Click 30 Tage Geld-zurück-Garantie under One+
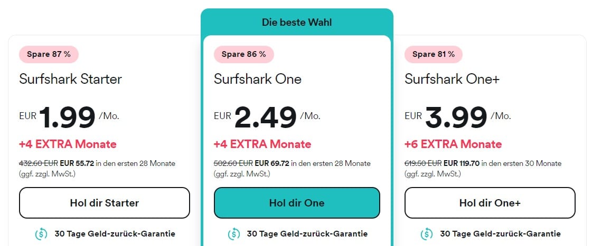 click(500, 233)
